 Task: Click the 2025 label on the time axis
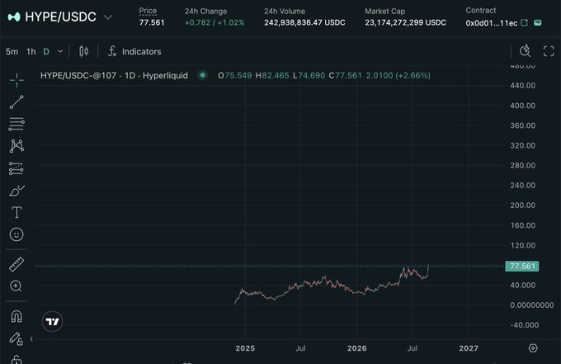[x=245, y=348]
